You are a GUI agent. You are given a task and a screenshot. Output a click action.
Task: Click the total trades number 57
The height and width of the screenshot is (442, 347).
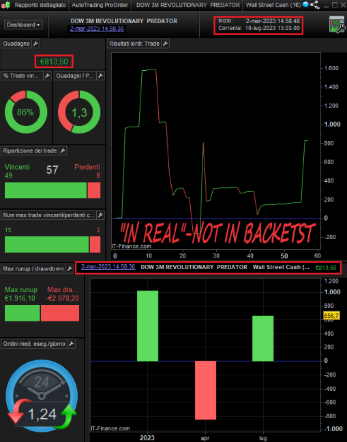(52, 170)
